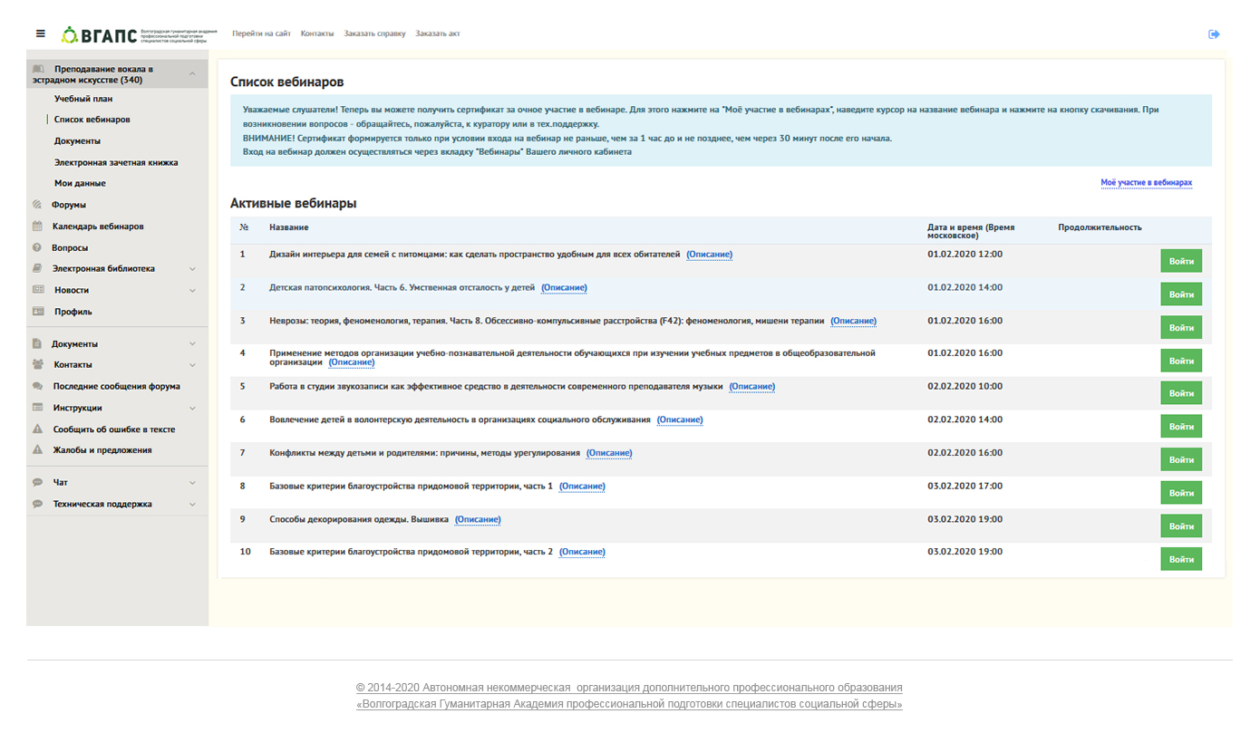Image resolution: width=1260 pixels, height=752 pixels.
Task: Click the logout icon in top right
Action: click(x=1214, y=34)
